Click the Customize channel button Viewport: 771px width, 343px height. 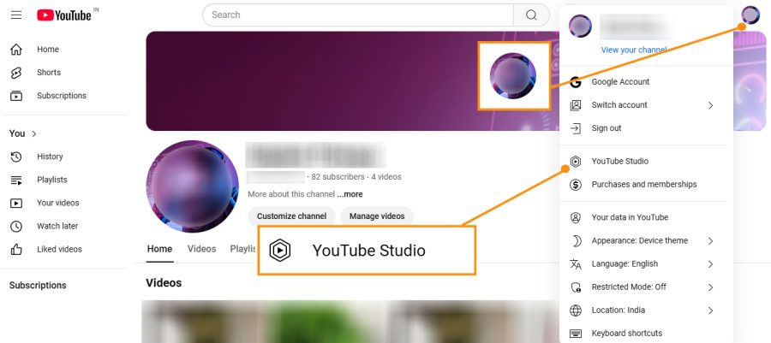click(291, 216)
